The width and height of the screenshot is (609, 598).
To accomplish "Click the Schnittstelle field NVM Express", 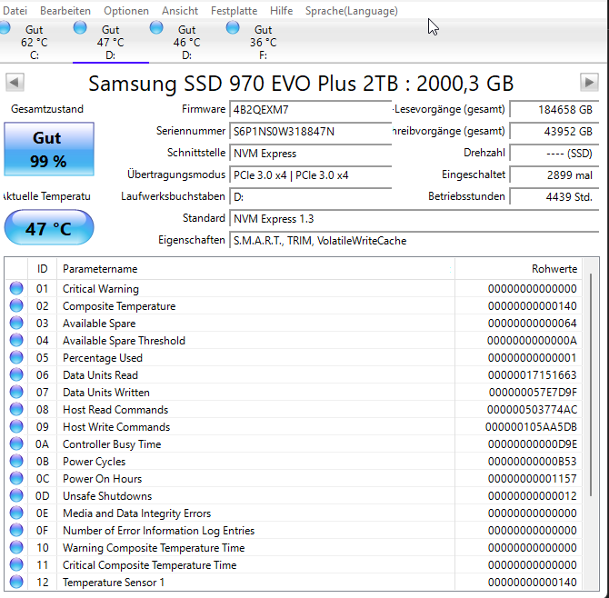I will click(310, 154).
